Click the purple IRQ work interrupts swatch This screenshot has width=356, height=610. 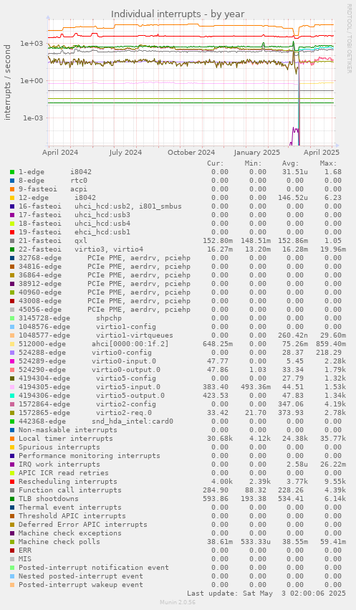[x=12, y=464]
